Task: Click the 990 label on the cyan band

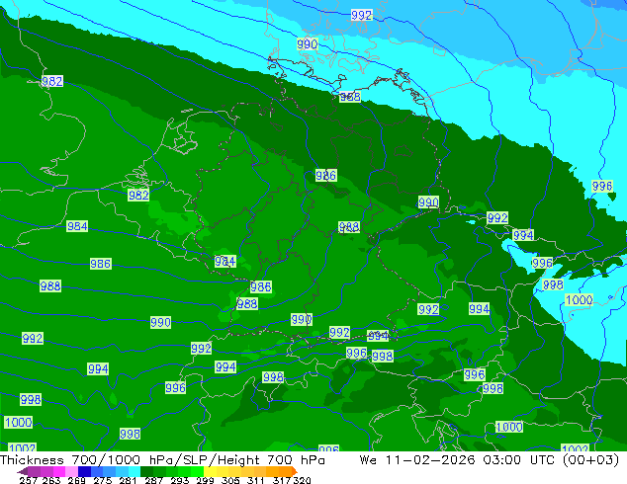Action: (308, 43)
